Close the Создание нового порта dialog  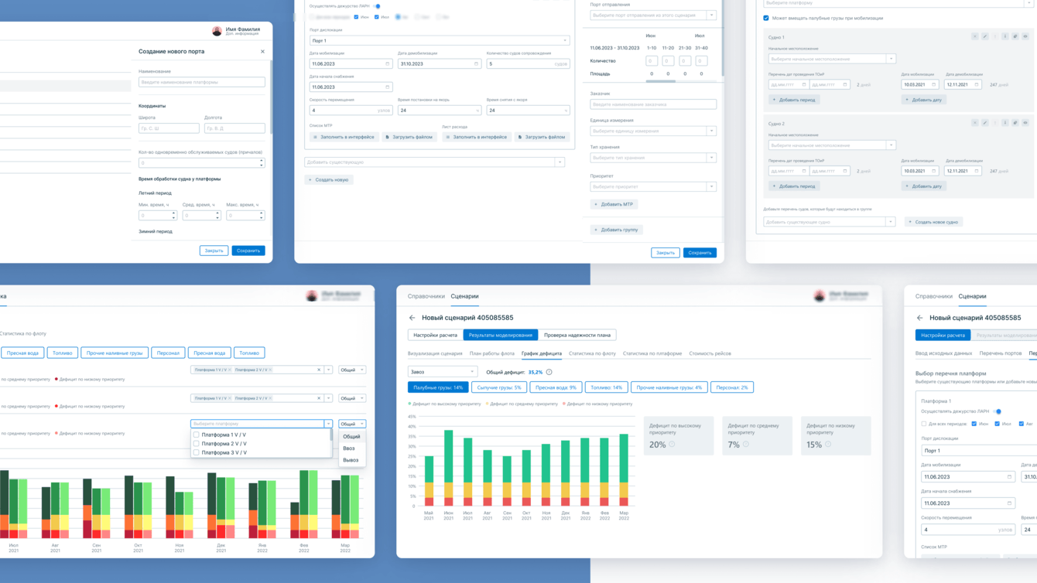pos(262,52)
